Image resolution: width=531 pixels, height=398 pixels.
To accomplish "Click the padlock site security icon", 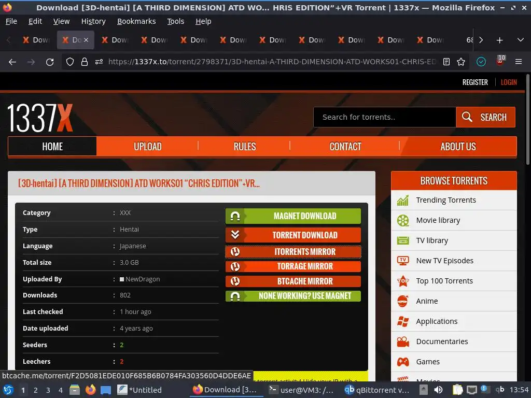I will (85, 62).
